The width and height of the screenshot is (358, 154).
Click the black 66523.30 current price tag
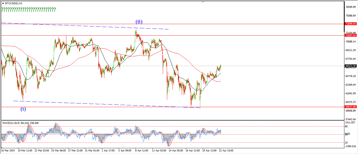point(350,66)
